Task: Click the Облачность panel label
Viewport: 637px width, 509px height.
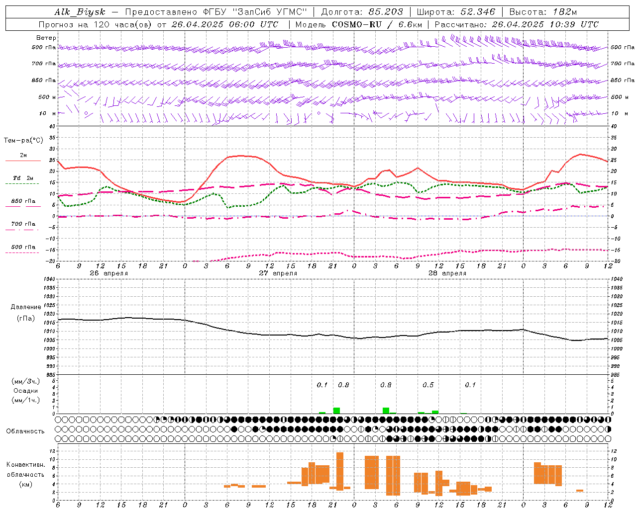Action: 25,431
